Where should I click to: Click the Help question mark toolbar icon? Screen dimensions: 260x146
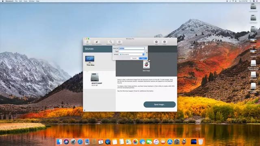(x=156, y=42)
